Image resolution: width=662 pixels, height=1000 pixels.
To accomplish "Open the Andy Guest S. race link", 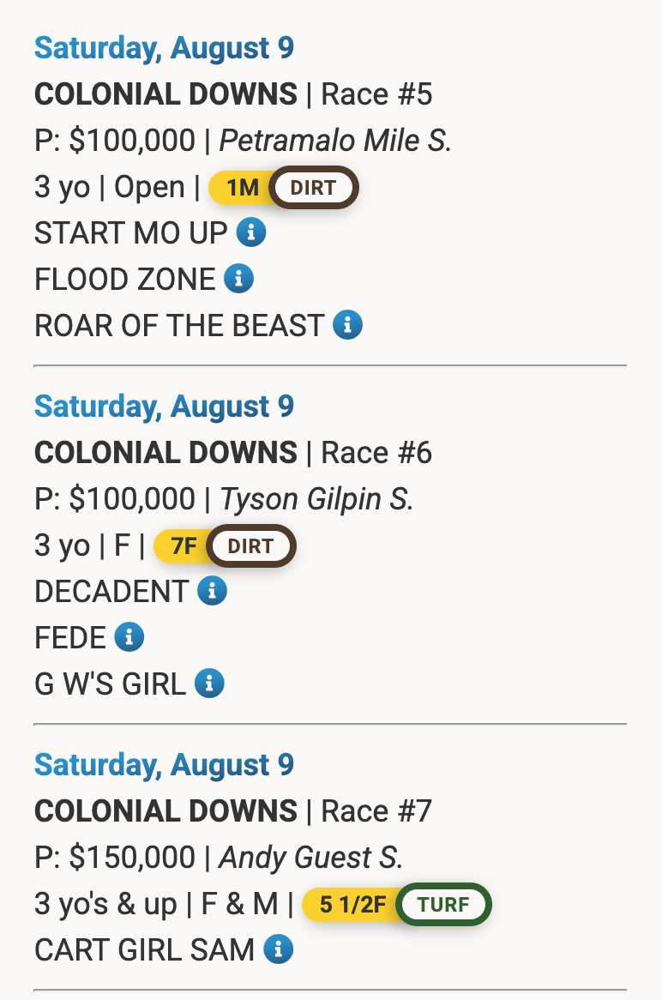I will [311, 858].
